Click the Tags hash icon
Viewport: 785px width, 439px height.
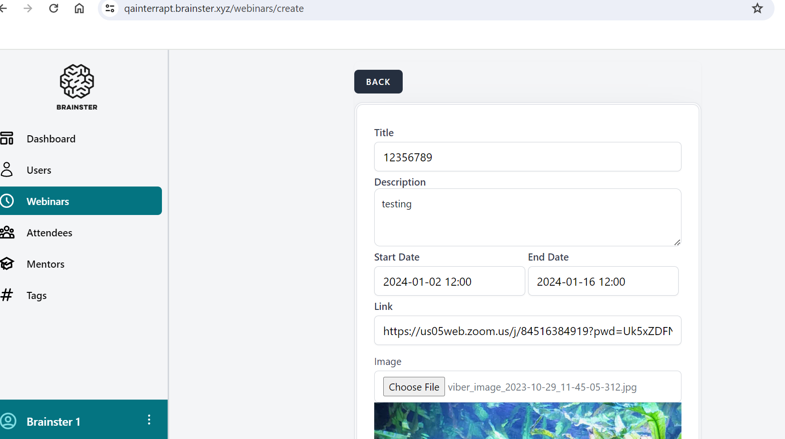click(x=7, y=295)
